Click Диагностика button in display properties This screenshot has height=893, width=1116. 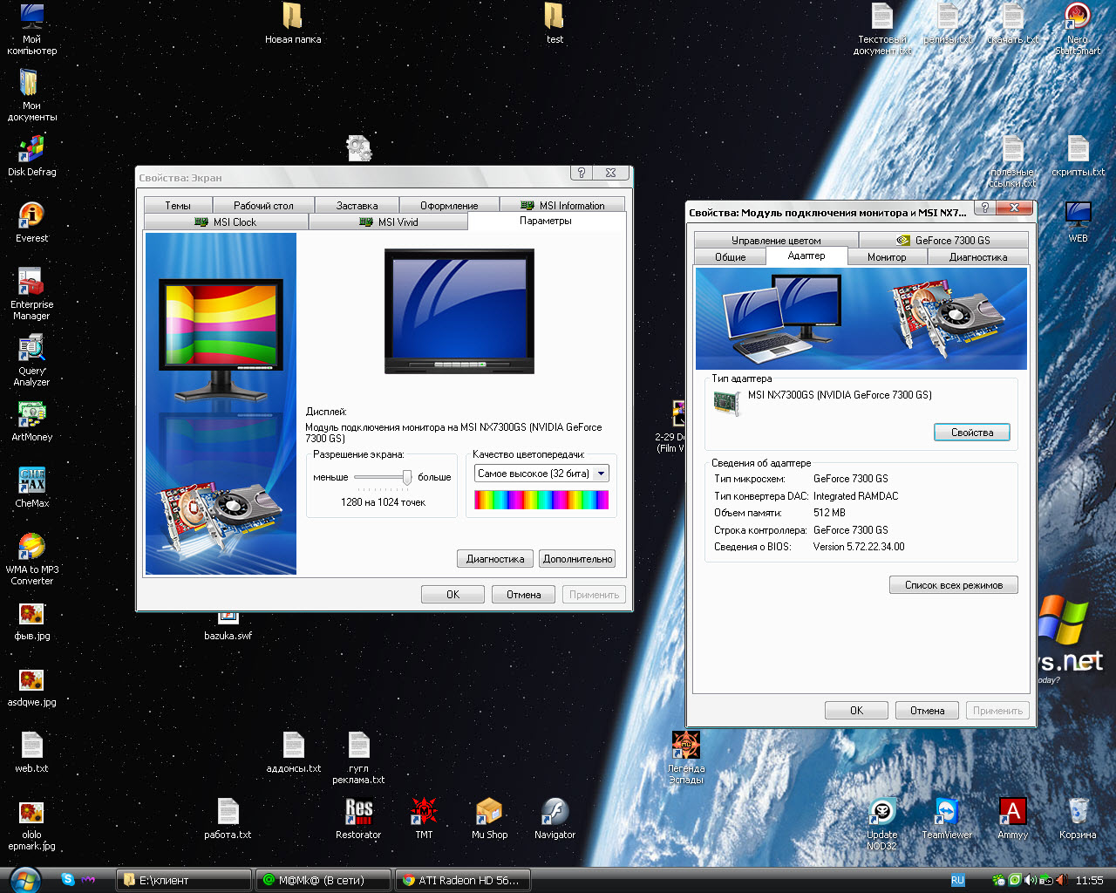(x=495, y=559)
